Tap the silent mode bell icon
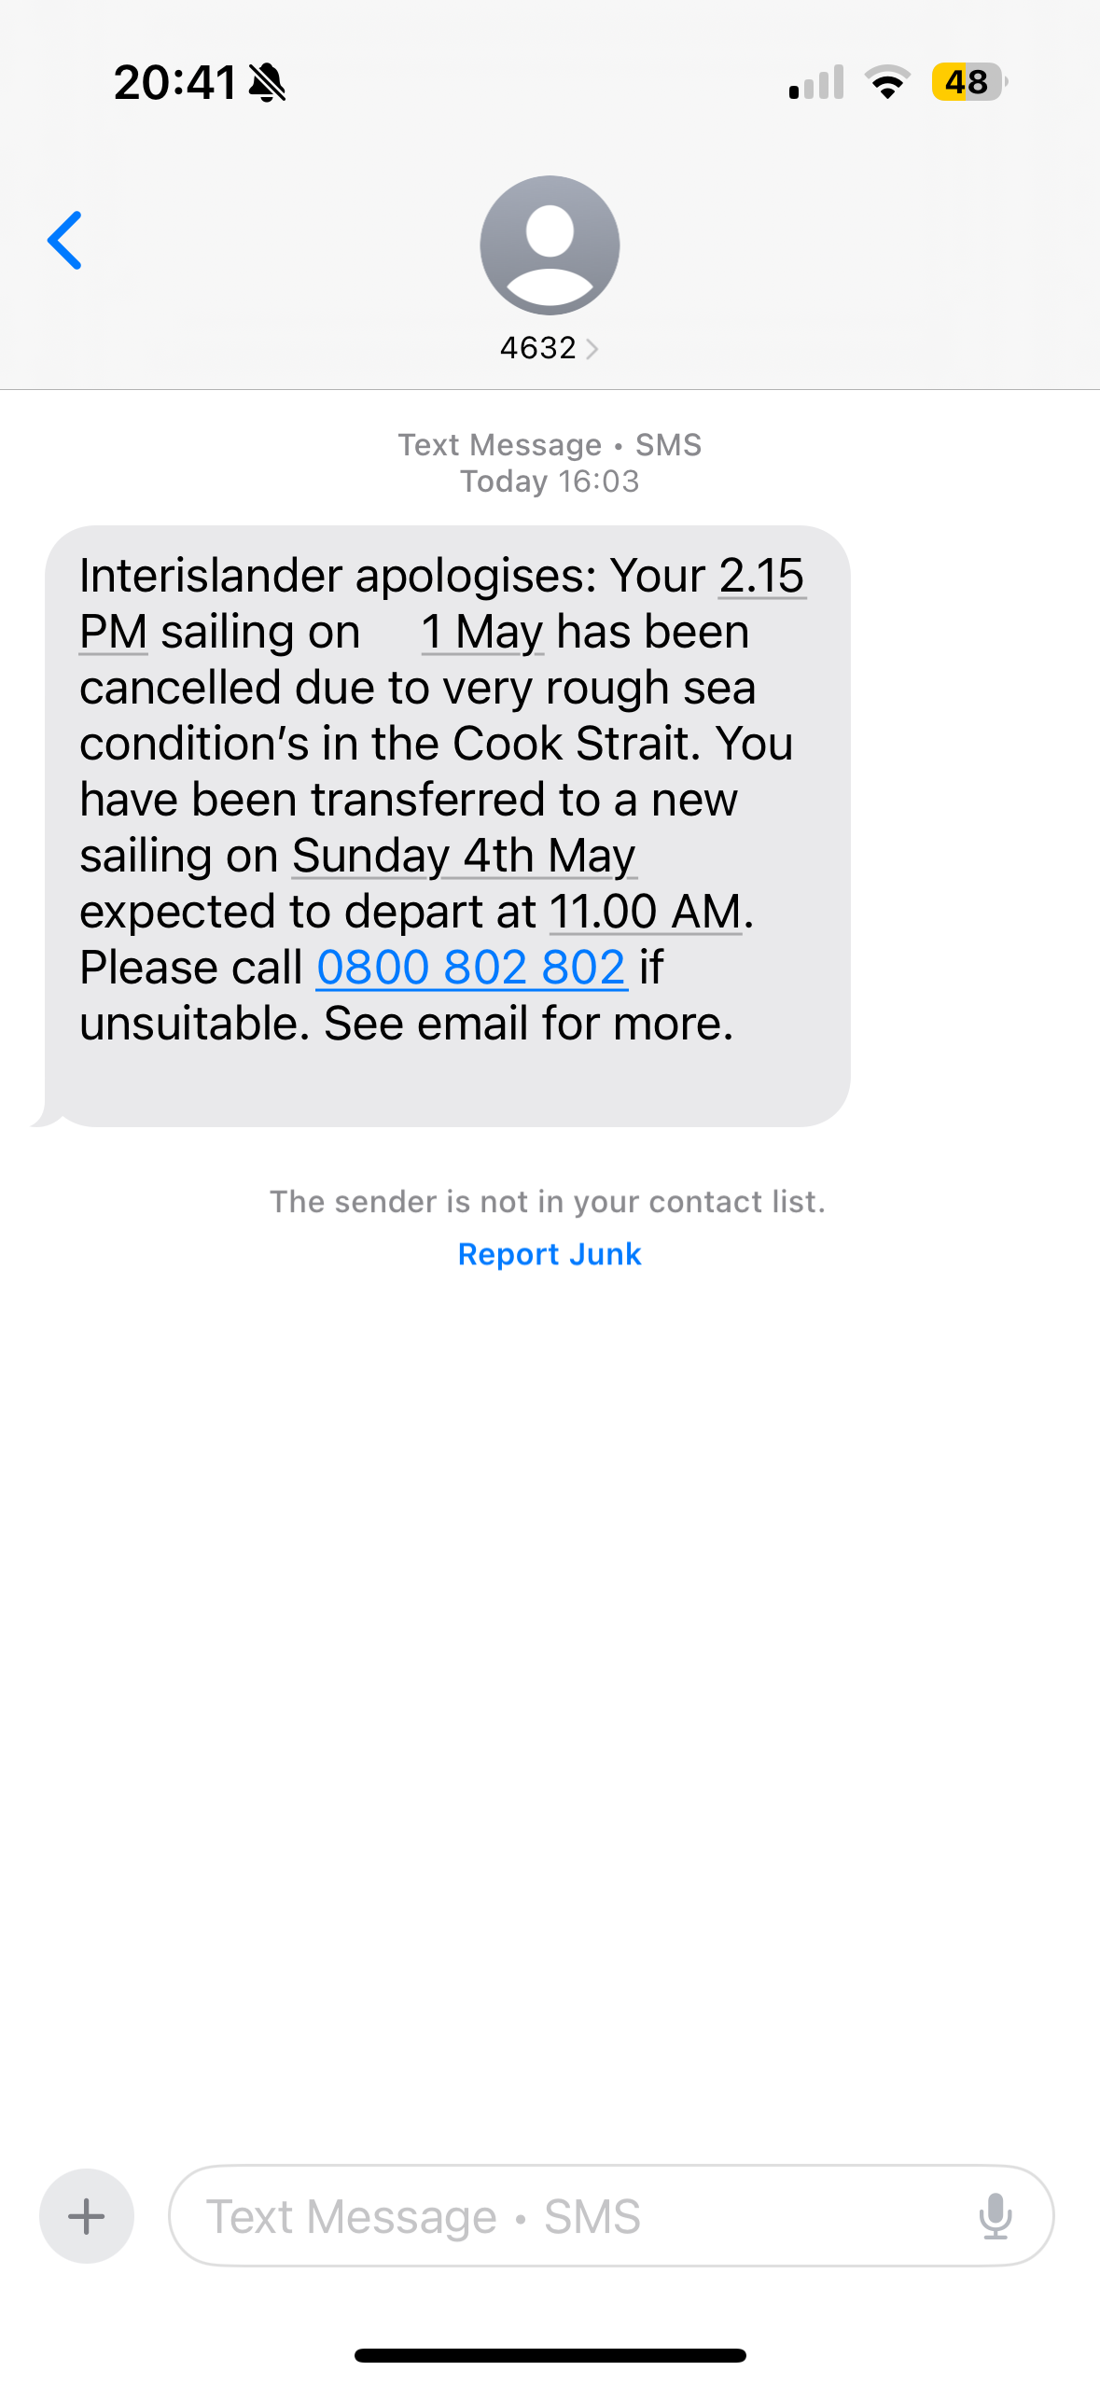The width and height of the screenshot is (1100, 2385). (x=268, y=82)
